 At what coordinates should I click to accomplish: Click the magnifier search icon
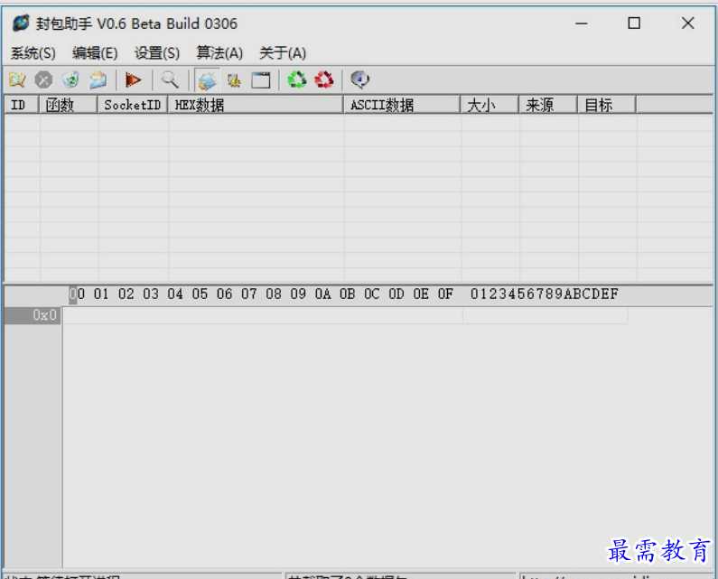point(170,80)
